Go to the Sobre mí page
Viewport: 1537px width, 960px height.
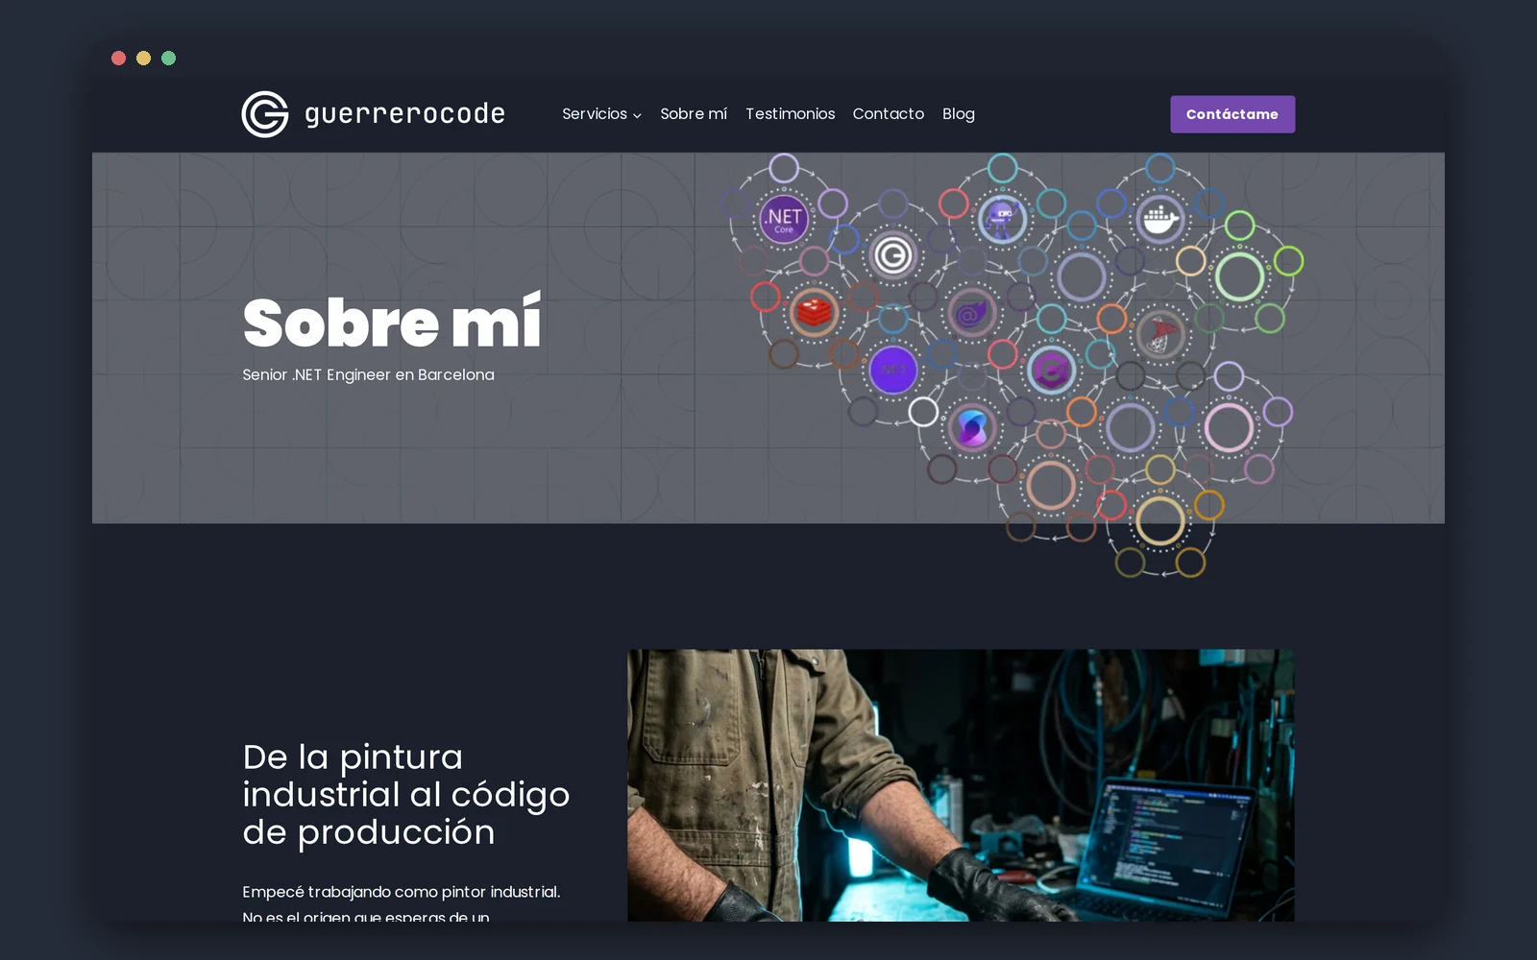tap(694, 114)
